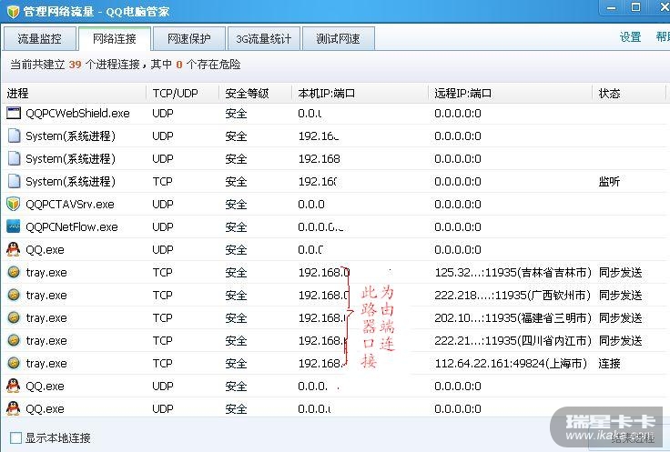Image resolution: width=670 pixels, height=452 pixels.
Task: Click the tray.exe icon for 广西钦州市 connection
Action: click(14, 295)
